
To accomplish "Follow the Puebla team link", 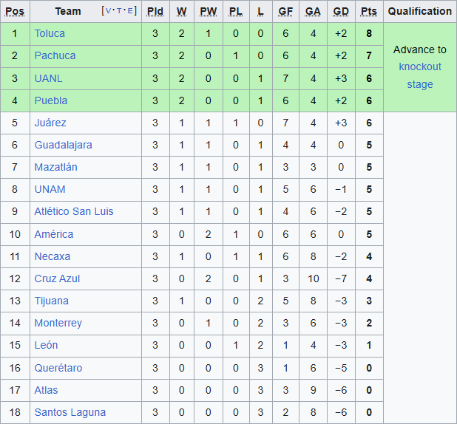I will 51,100.
